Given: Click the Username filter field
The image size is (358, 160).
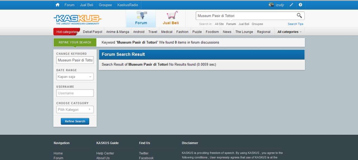Looking at the screenshot, I should 75,93.
